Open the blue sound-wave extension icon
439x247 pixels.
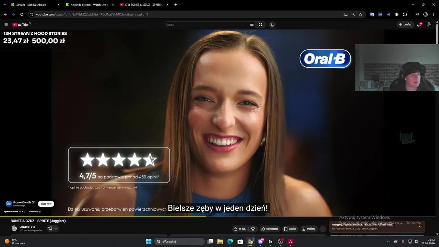click(388, 14)
